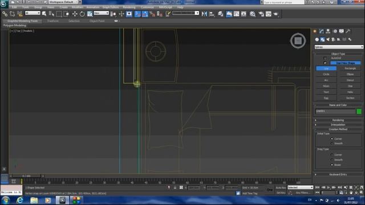Click the object name field

(335, 112)
